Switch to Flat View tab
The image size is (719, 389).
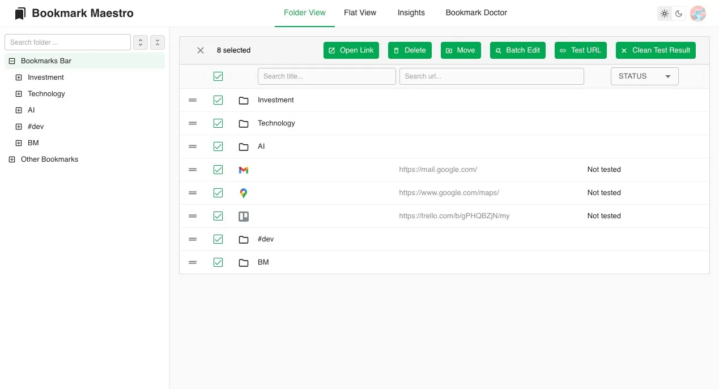pyautogui.click(x=360, y=13)
